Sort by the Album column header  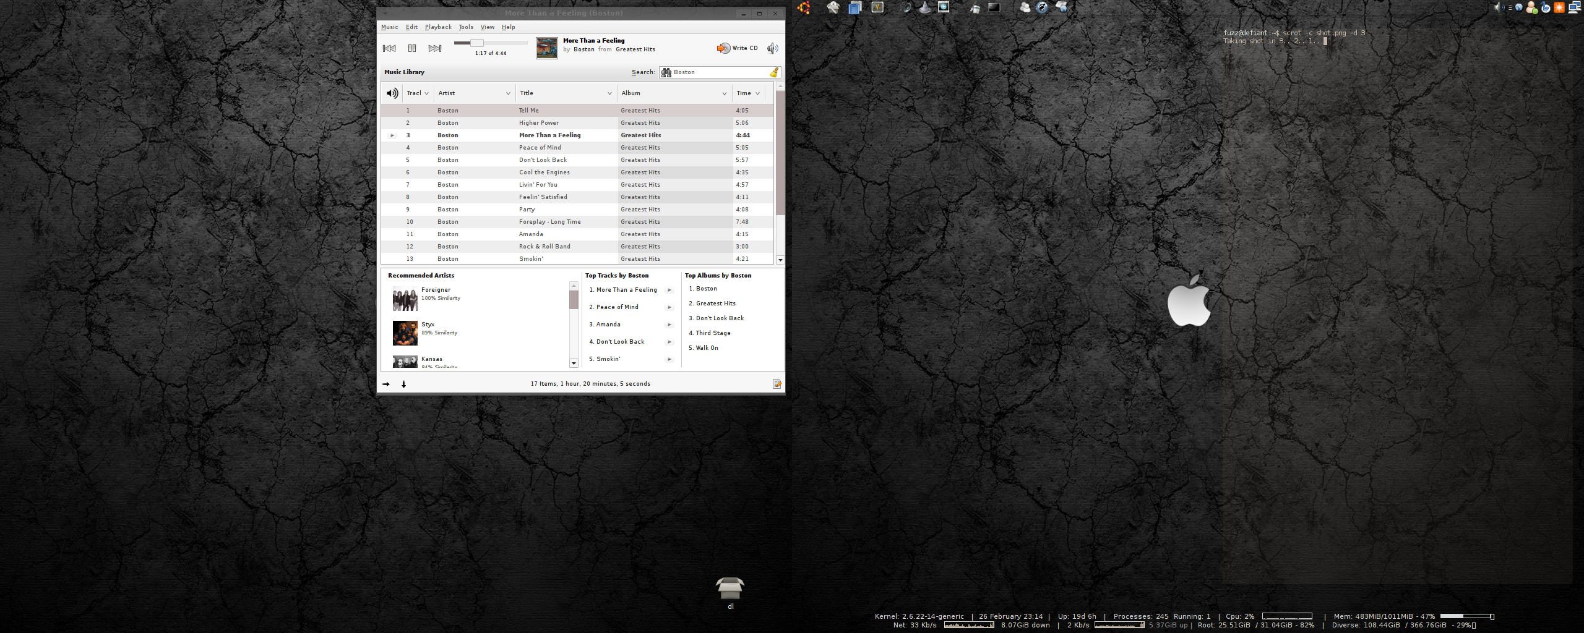(674, 93)
